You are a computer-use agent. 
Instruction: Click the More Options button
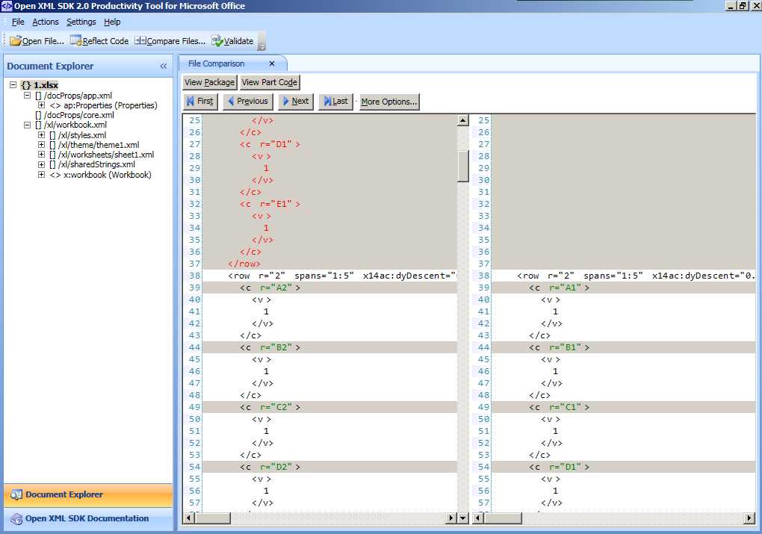click(388, 102)
